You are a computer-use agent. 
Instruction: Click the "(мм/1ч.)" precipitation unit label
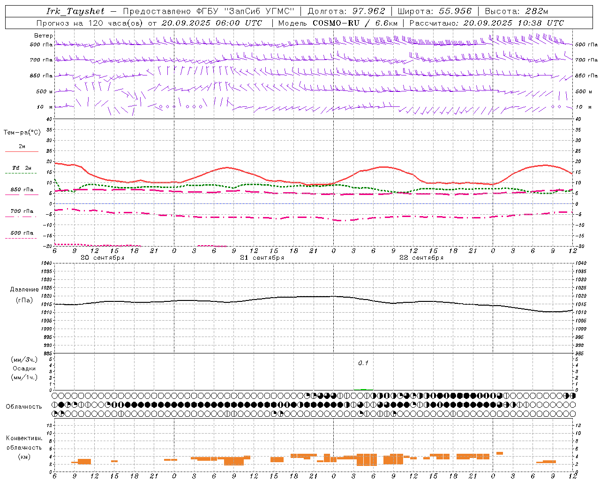tap(24, 377)
